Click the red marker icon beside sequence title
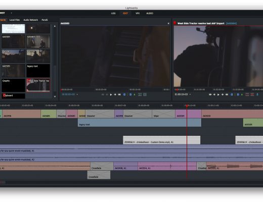Screen dimensions: 263x202 click(175, 23)
